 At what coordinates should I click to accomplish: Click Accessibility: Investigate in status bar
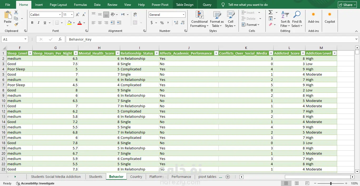click(x=35, y=183)
